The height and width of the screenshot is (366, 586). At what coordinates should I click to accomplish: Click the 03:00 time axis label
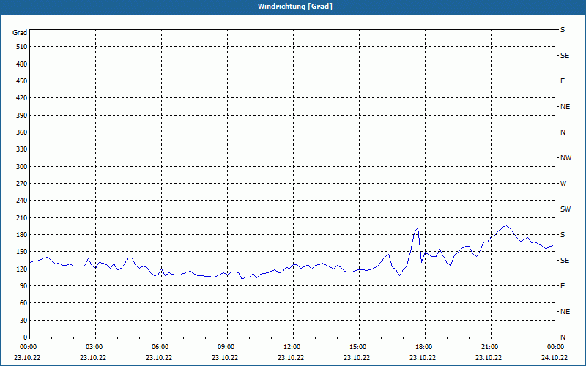coord(96,347)
